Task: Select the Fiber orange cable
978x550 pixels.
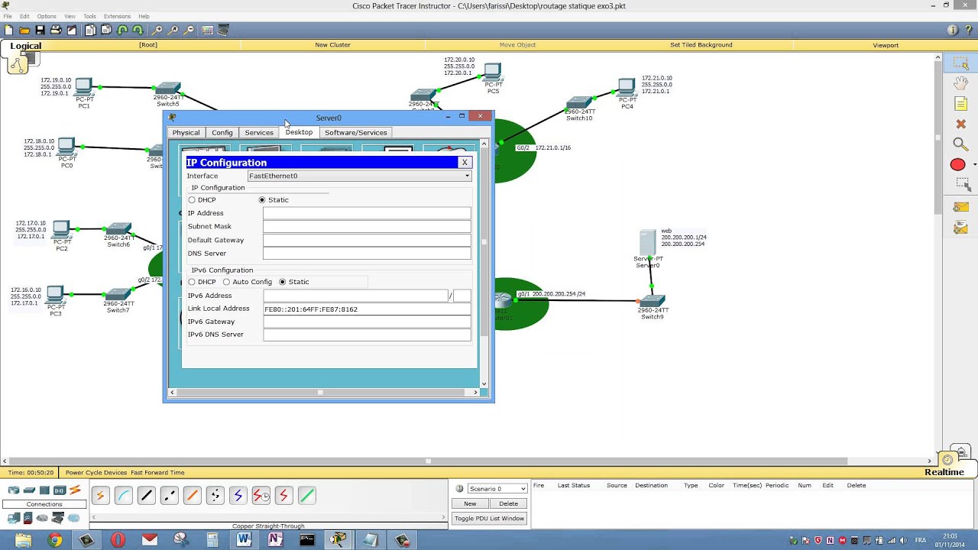Action: 192,496
